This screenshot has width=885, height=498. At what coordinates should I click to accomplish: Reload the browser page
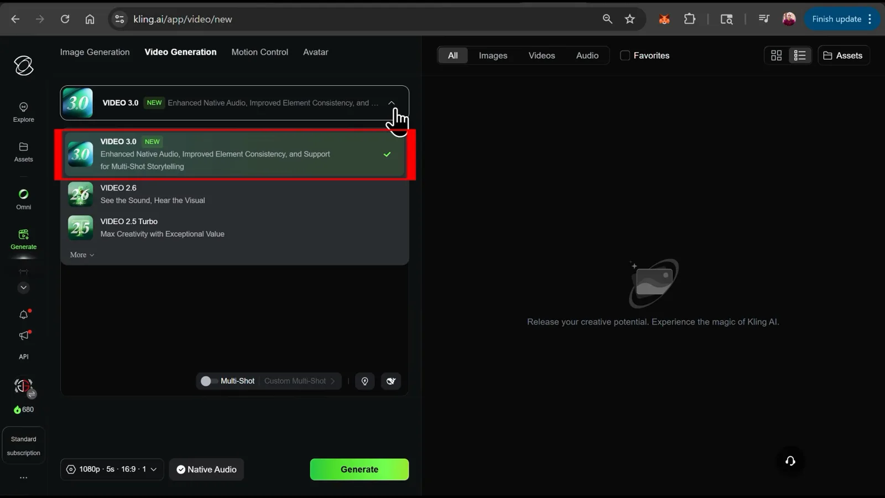(x=65, y=19)
